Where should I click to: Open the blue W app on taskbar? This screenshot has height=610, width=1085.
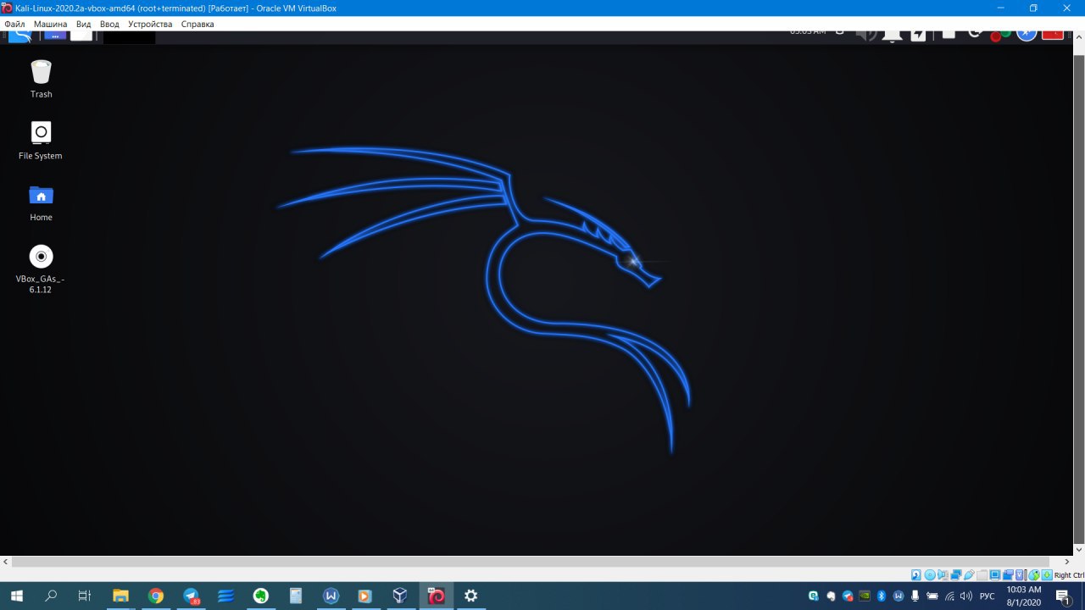pos(331,596)
